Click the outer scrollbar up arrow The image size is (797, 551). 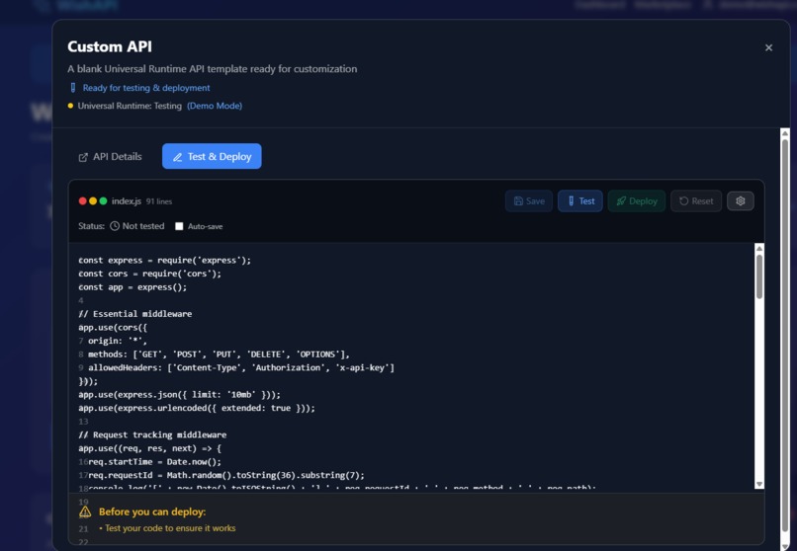[x=785, y=133]
